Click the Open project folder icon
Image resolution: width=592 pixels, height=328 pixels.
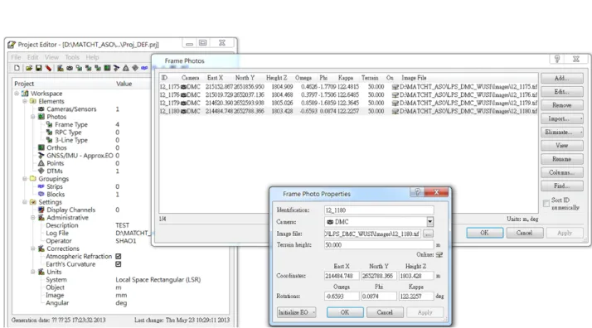[x=29, y=68]
